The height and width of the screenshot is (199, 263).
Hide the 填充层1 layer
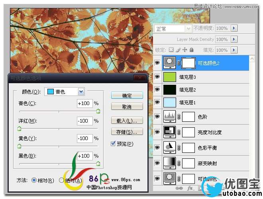click(x=157, y=102)
